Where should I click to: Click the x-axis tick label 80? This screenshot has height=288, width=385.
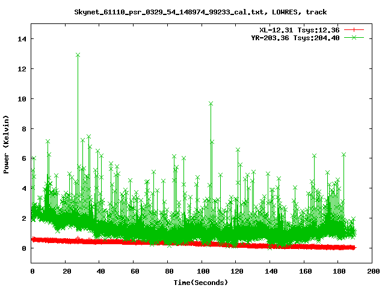click(x=169, y=271)
